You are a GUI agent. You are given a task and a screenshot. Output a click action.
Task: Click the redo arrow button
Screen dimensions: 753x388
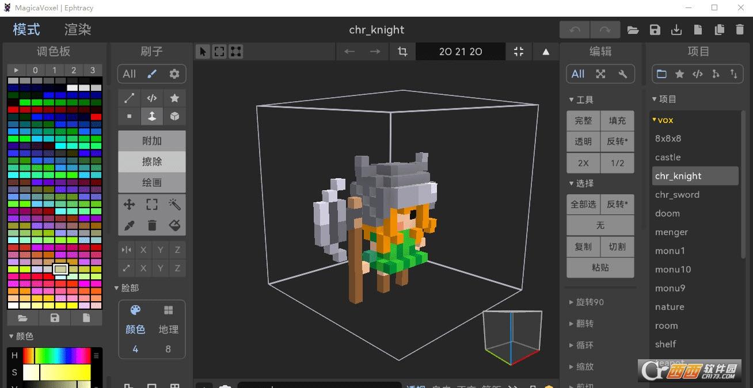coord(605,30)
